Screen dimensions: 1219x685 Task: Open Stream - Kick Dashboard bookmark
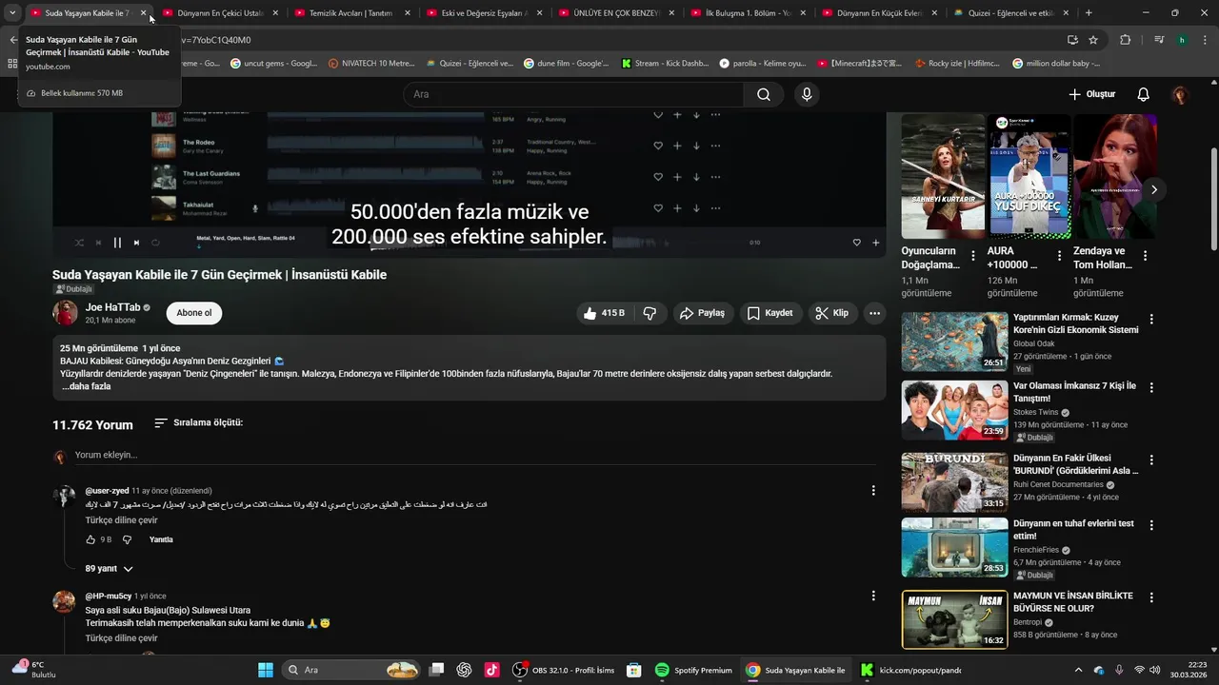(x=665, y=64)
